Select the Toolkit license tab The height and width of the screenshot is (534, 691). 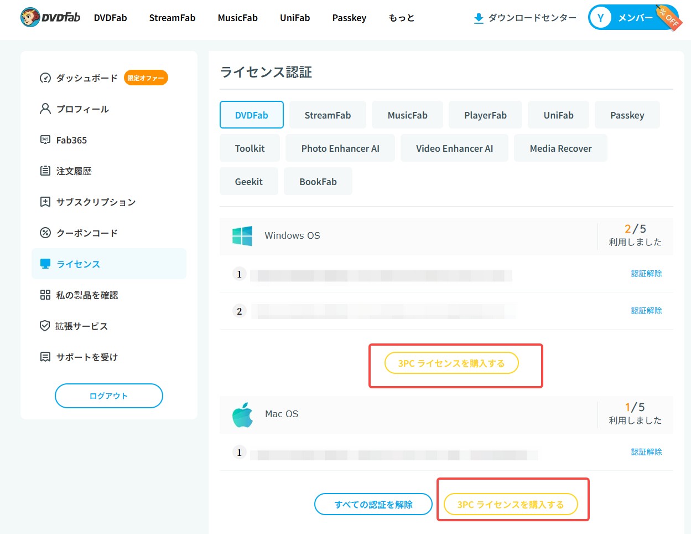(250, 148)
